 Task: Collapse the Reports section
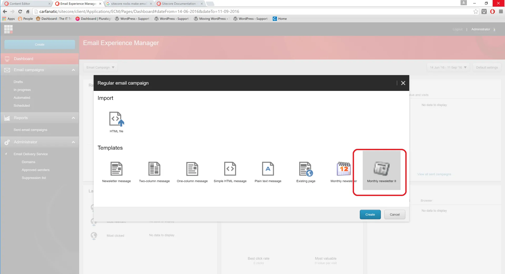click(73, 118)
